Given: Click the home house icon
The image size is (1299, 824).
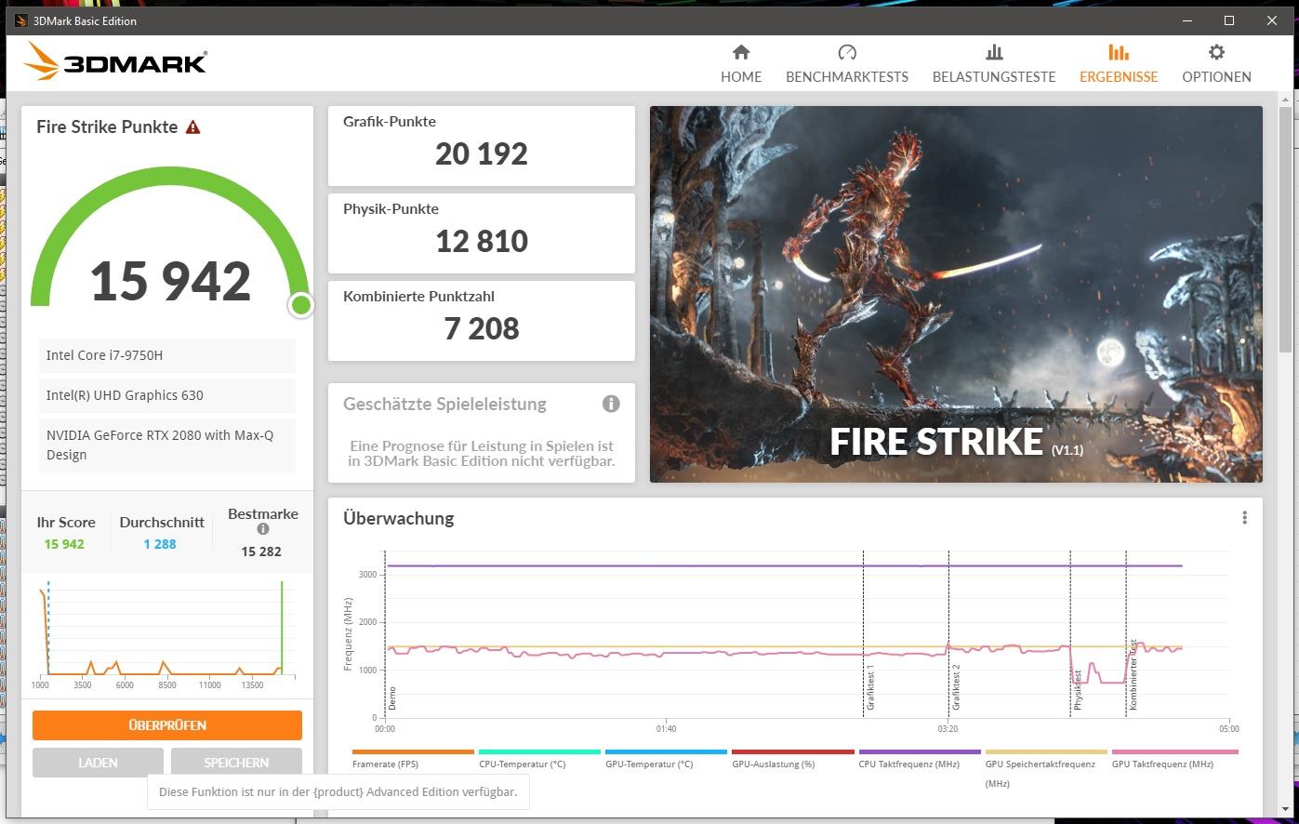Looking at the screenshot, I should (740, 52).
